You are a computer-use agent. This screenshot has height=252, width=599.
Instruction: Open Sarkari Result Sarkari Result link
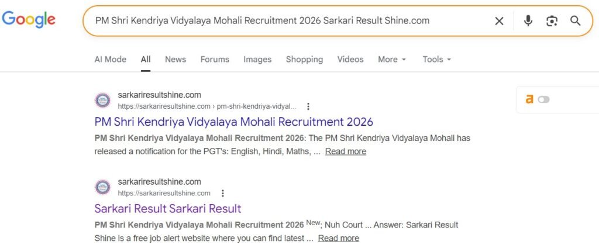pyautogui.click(x=168, y=209)
